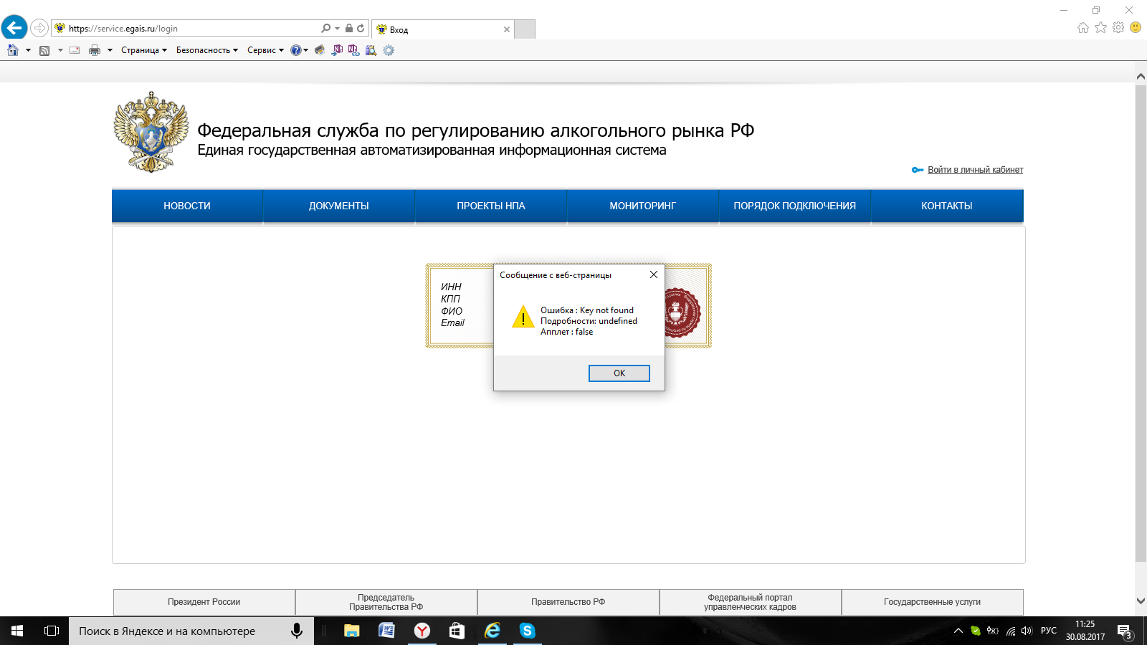
Task: Click the RSS feeds icon in the command bar
Action: click(44, 50)
